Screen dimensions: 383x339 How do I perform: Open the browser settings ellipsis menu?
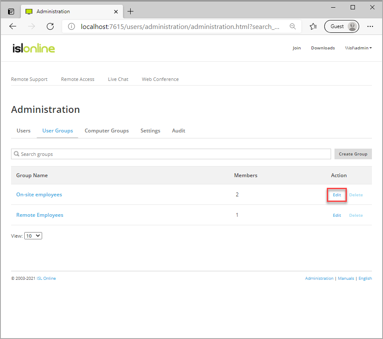(x=370, y=26)
